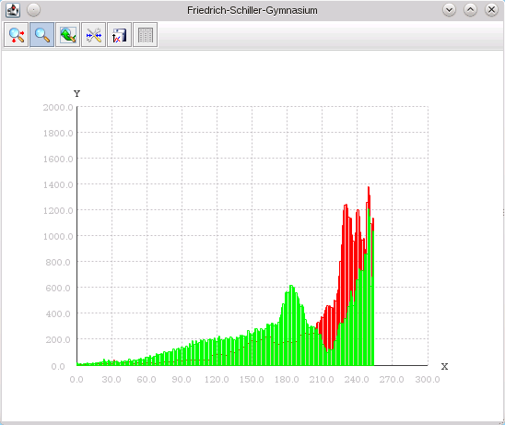505x425 pixels.
Task: Show the data table grid icon
Action: click(146, 35)
